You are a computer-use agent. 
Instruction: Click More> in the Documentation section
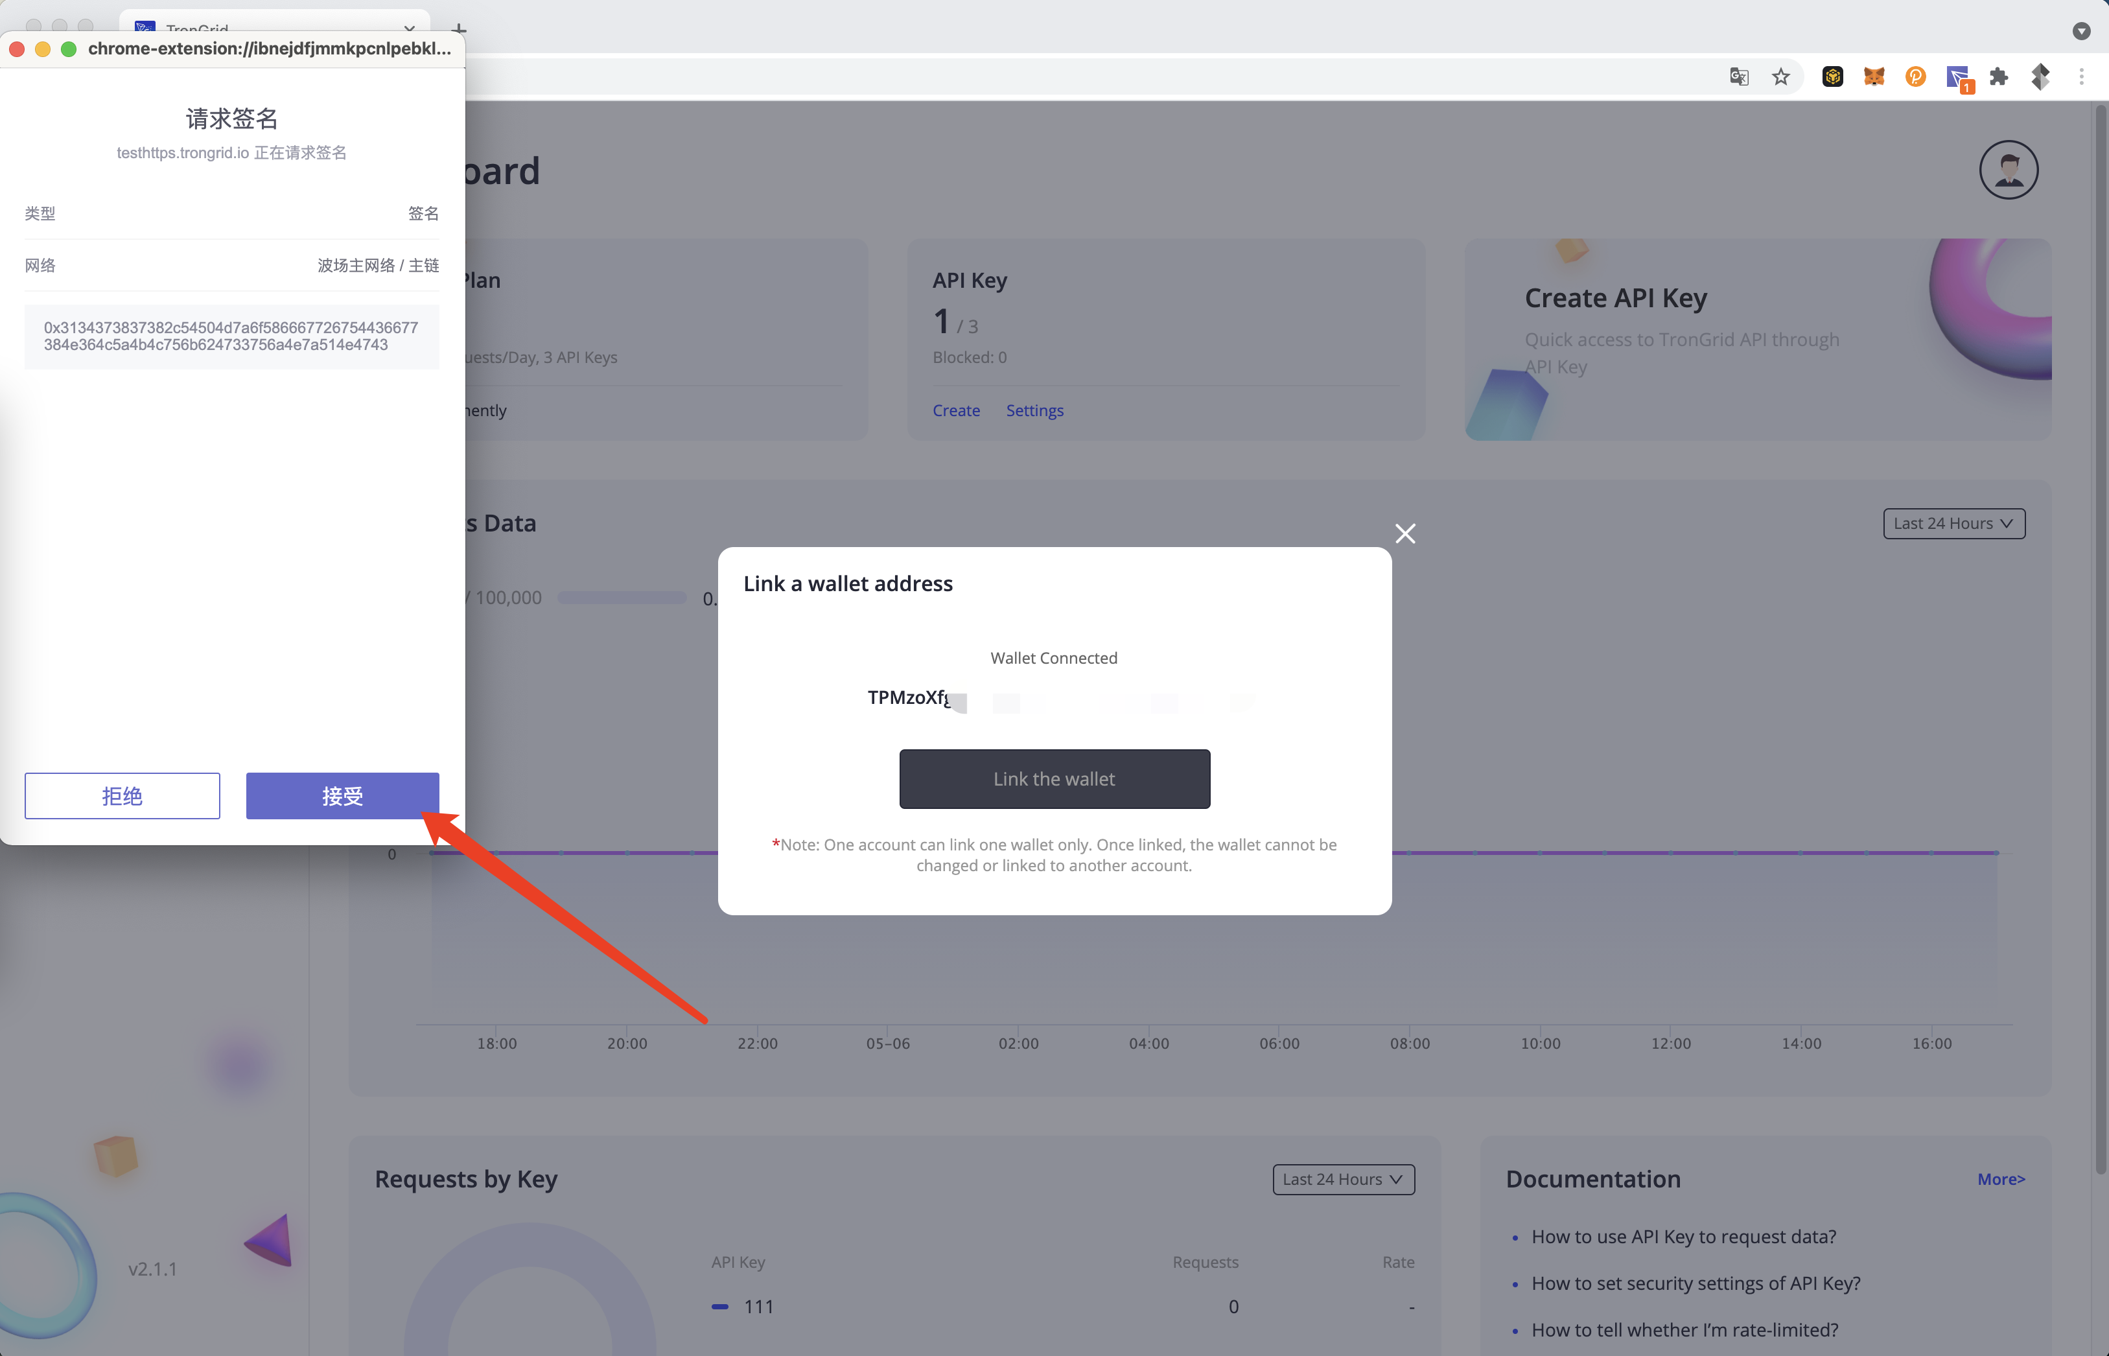[x=2000, y=1179]
